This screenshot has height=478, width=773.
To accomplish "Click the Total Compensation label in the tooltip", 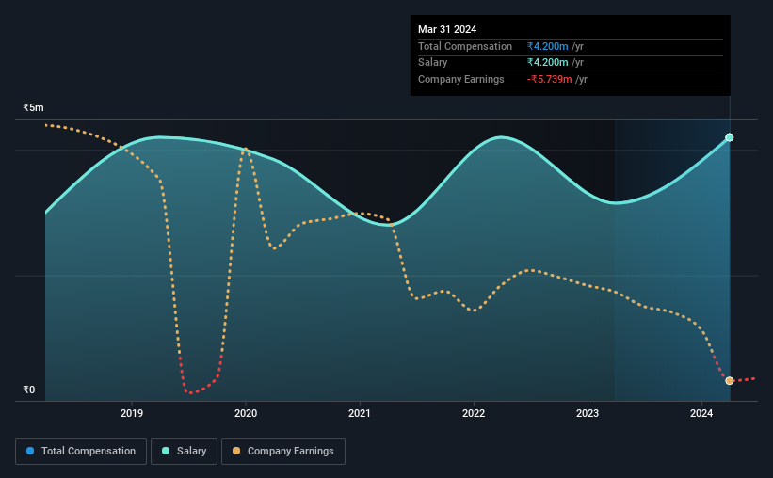I will [x=465, y=46].
